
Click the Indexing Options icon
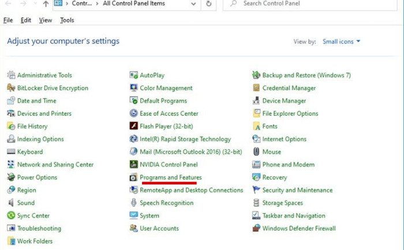[11, 139]
